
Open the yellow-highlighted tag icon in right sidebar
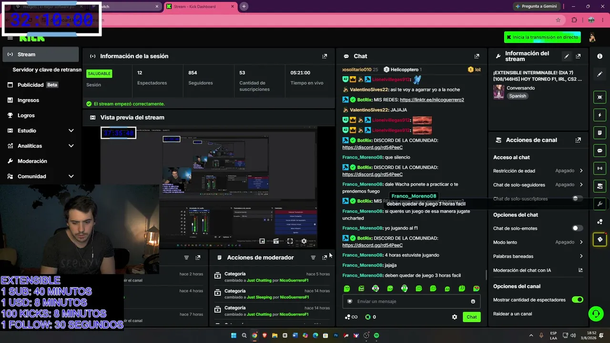(600, 239)
